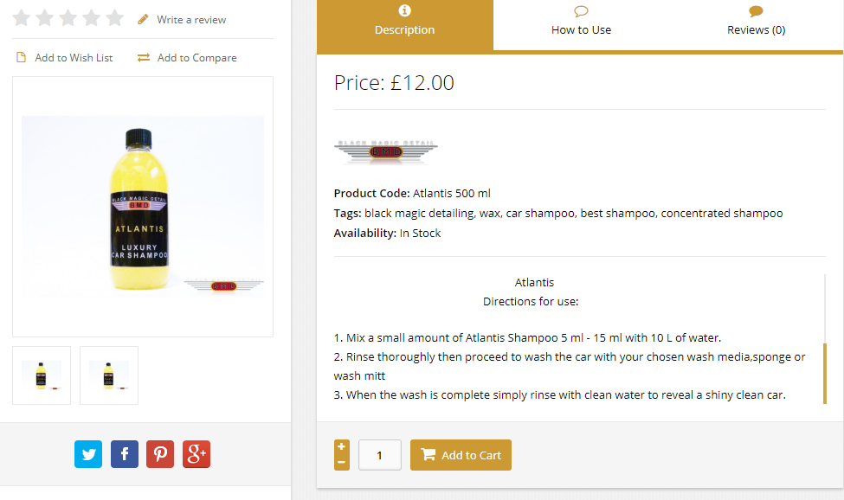The width and height of the screenshot is (844, 500).
Task: Click the Add to Compare arrows icon
Action: click(x=143, y=58)
